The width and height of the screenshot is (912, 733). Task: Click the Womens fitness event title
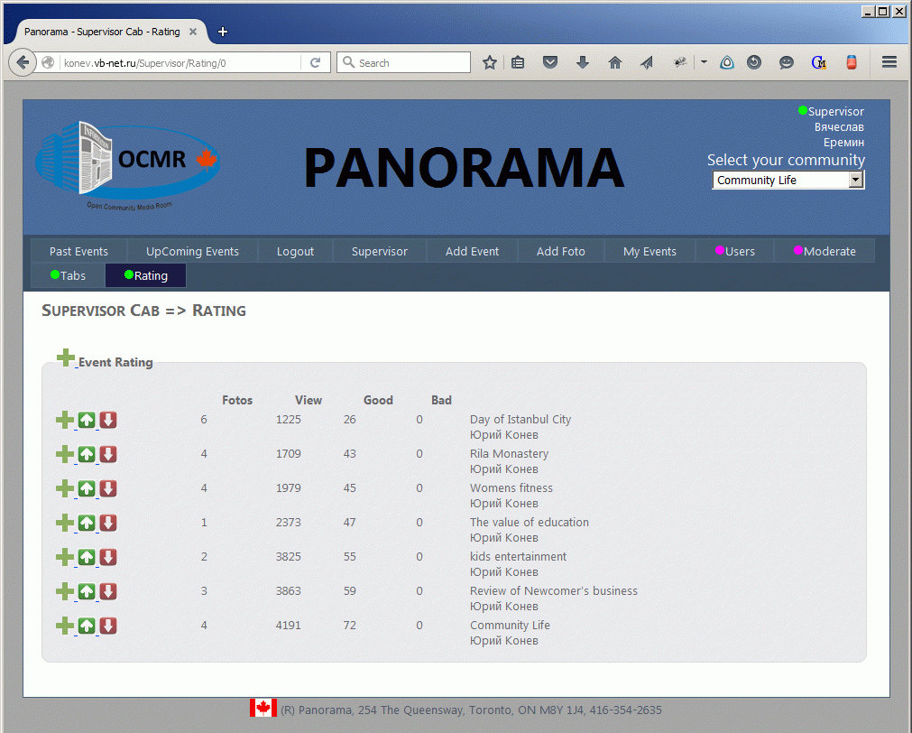(511, 487)
